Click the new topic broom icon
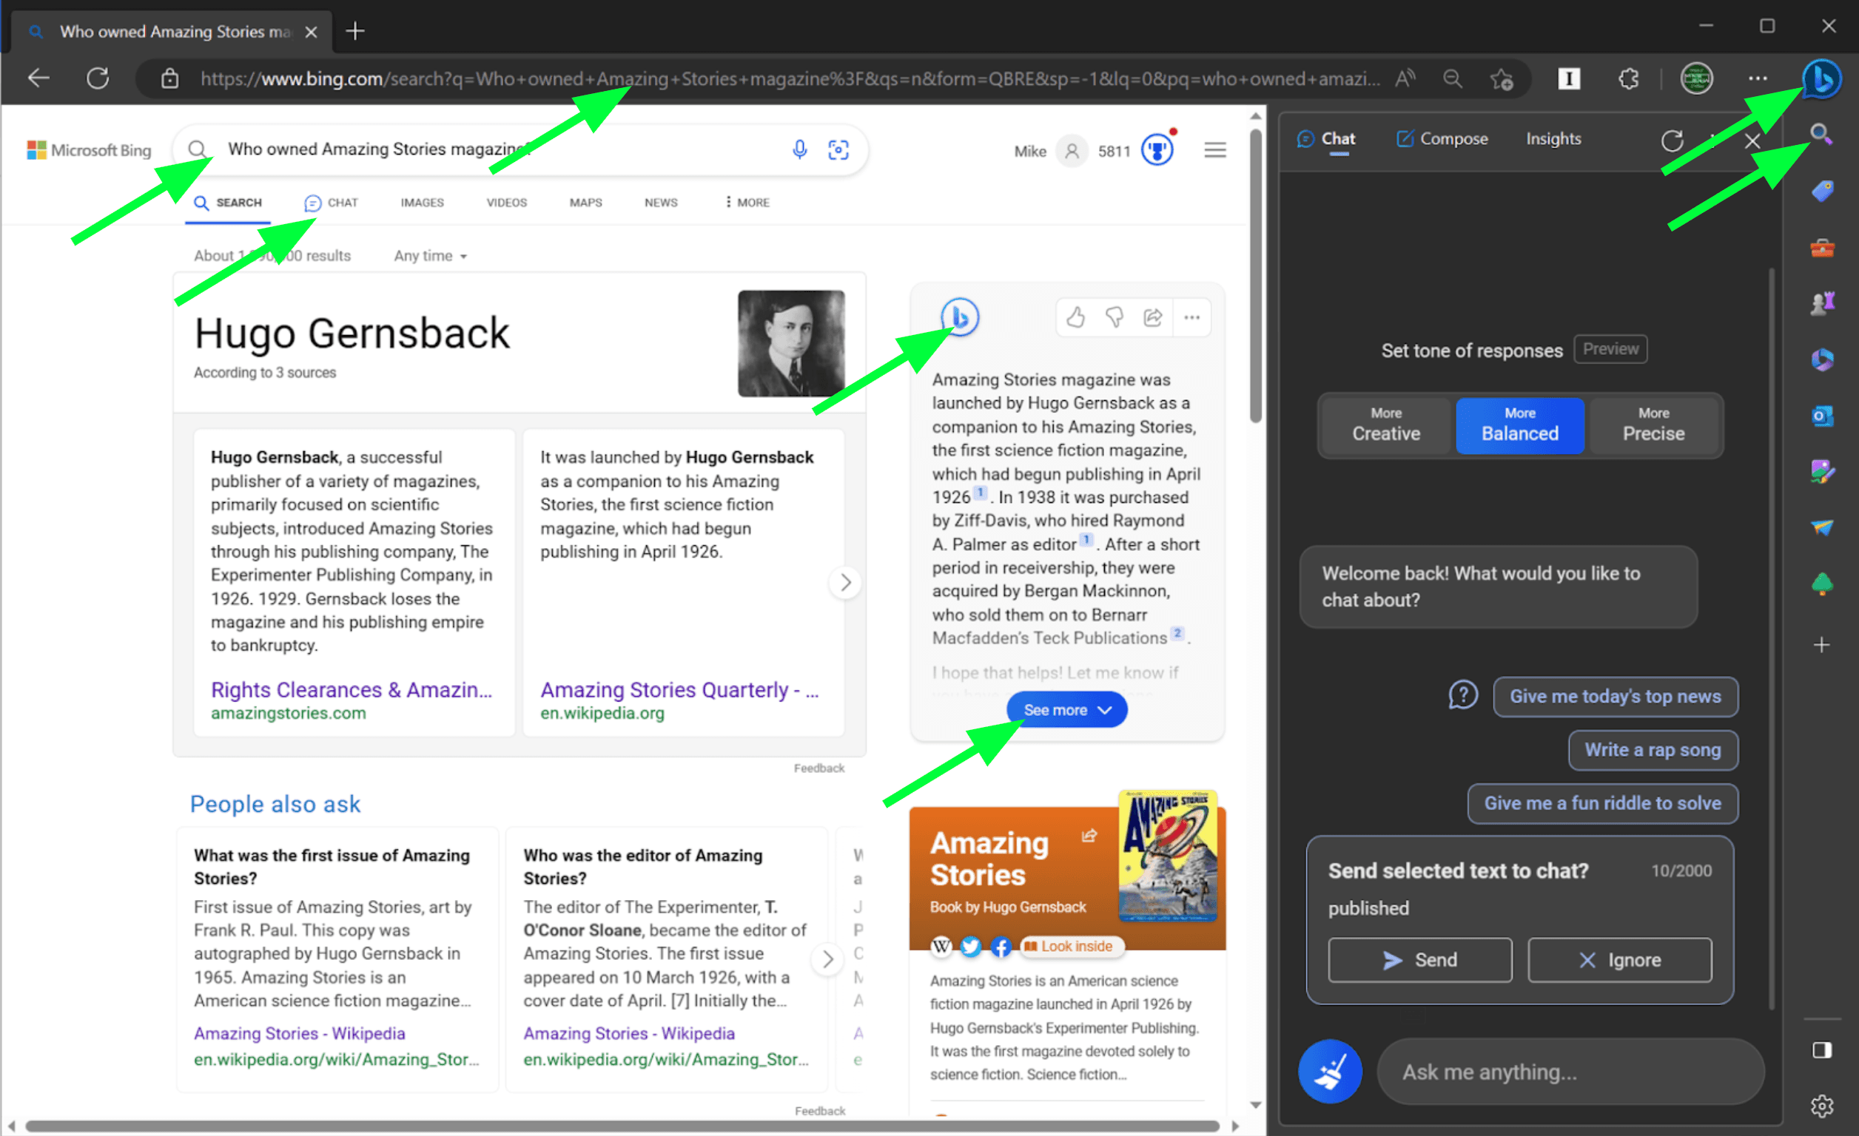This screenshot has width=1859, height=1136. [1329, 1071]
